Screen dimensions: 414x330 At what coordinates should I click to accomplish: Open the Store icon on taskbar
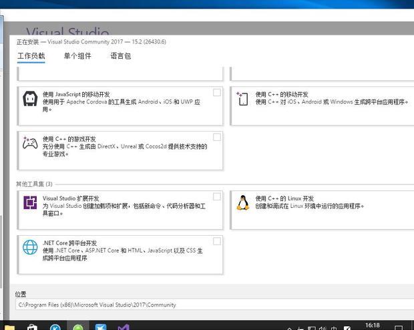pos(32,327)
